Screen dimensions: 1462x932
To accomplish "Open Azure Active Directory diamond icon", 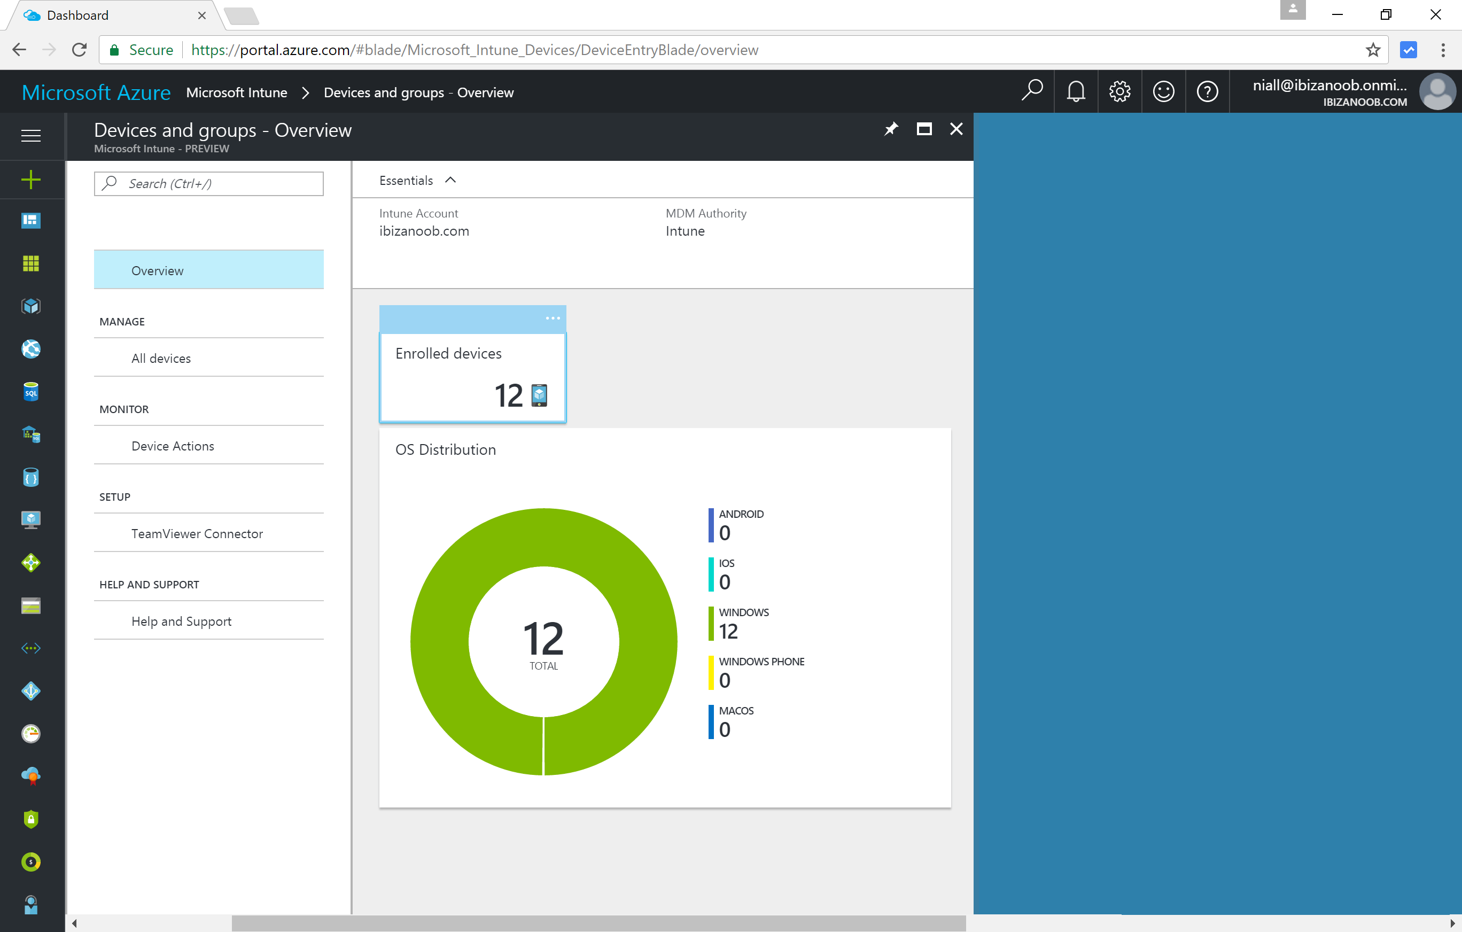I will tap(31, 691).
